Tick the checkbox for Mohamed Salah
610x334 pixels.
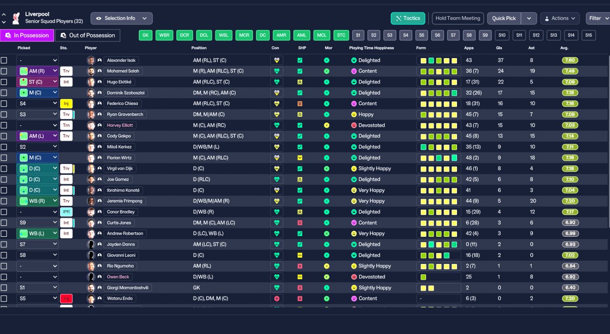[x=4, y=71]
